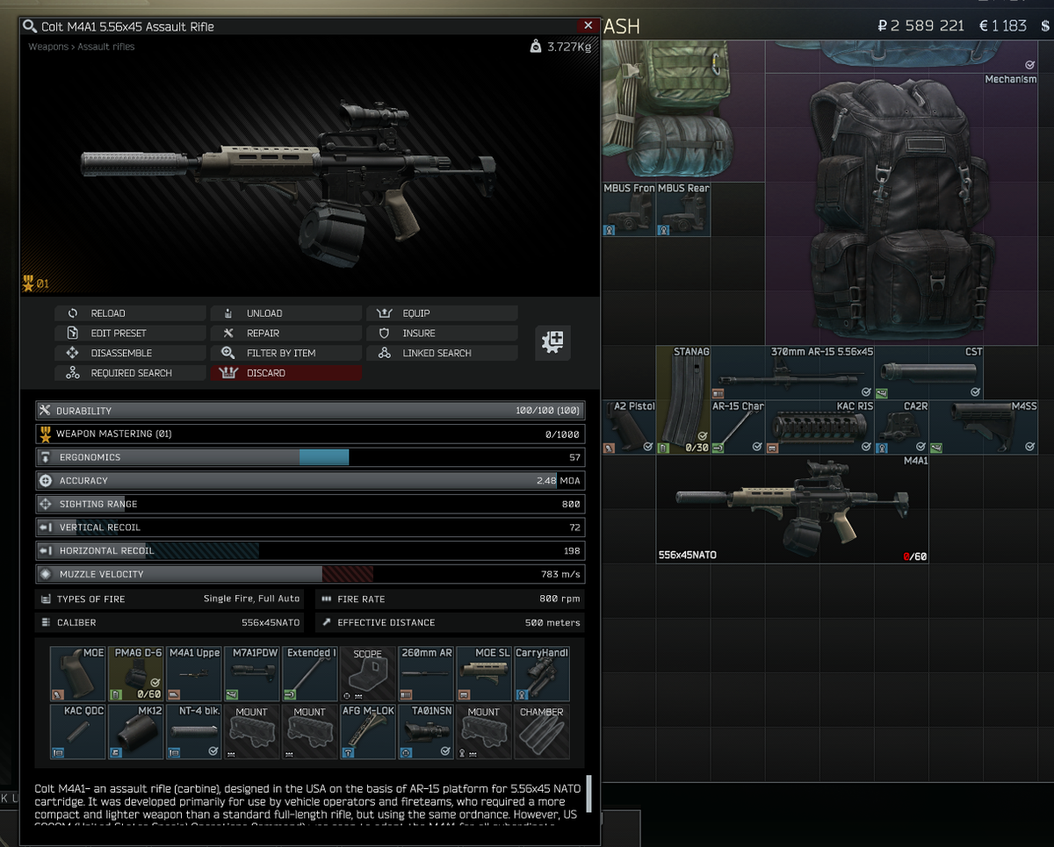Select the 260mm AR barrel slot

[x=426, y=673]
